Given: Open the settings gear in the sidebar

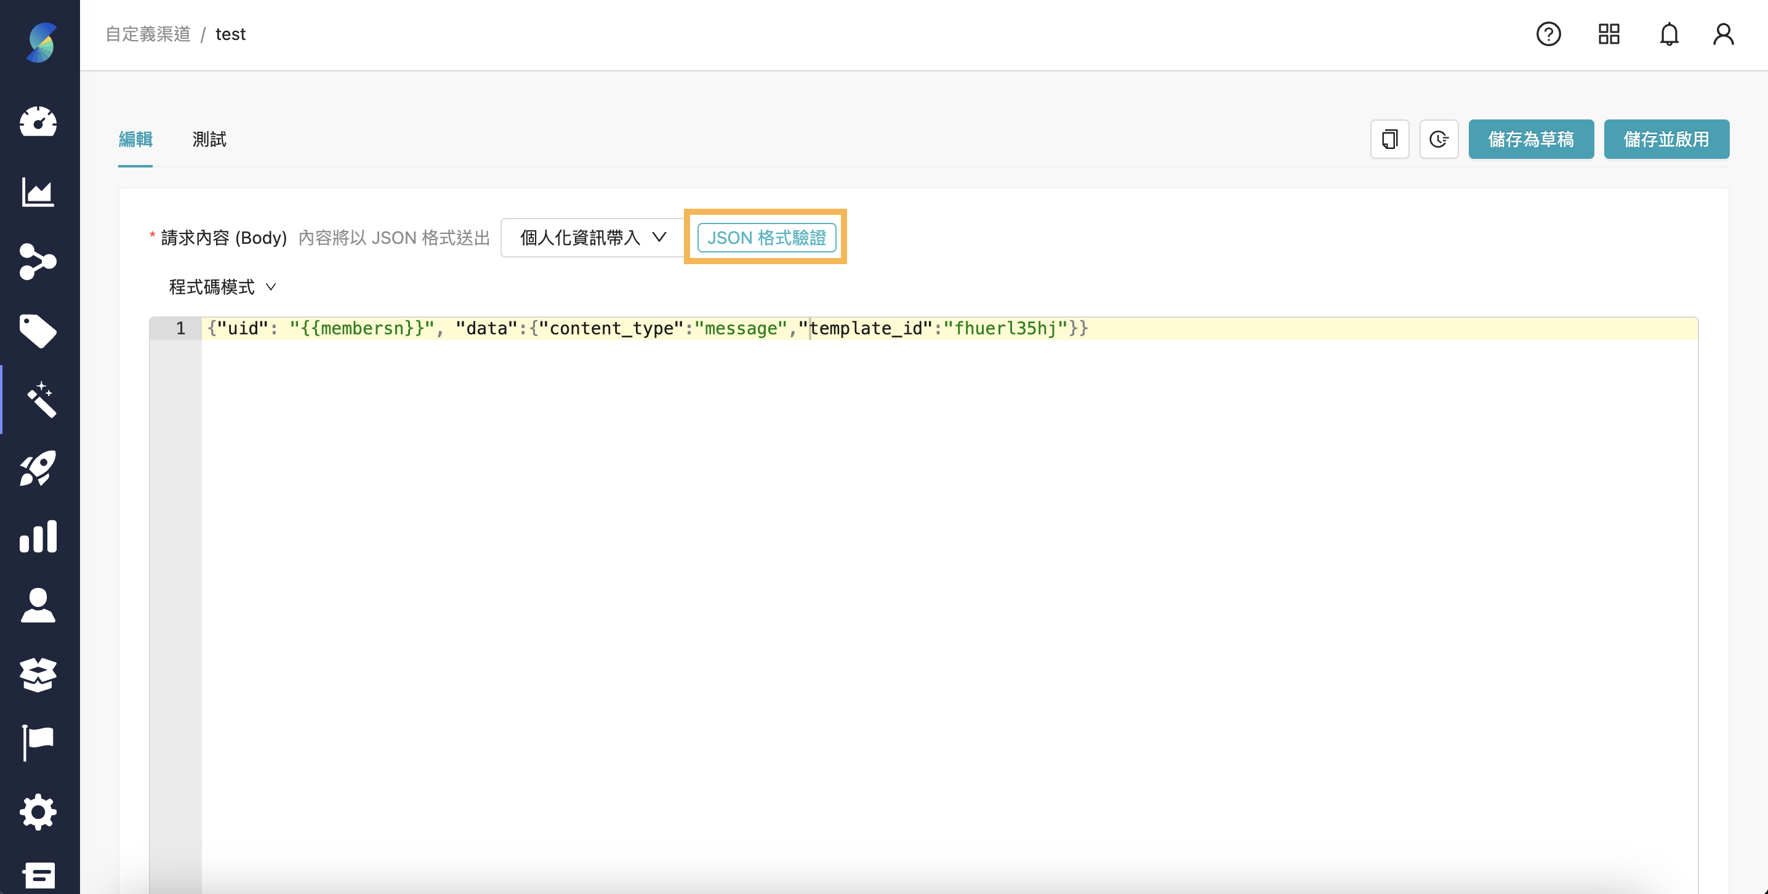Looking at the screenshot, I should point(38,811).
